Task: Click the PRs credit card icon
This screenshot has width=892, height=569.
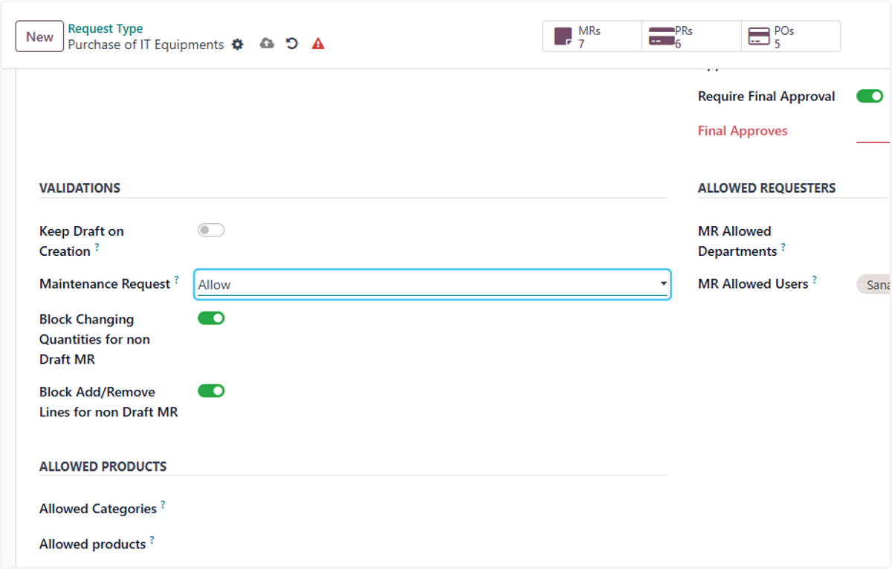Action: click(662, 36)
